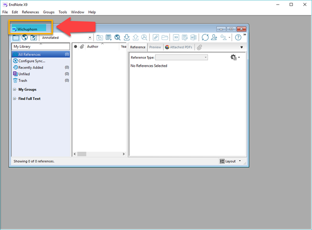
Task: Select the Online Search globe mode icon
Action: coord(24,37)
